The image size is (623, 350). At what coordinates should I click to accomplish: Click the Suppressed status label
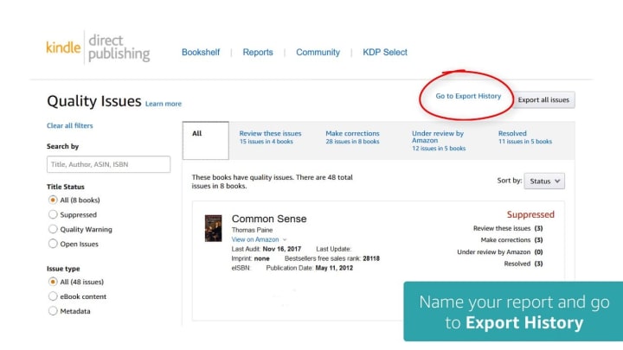pyautogui.click(x=530, y=214)
